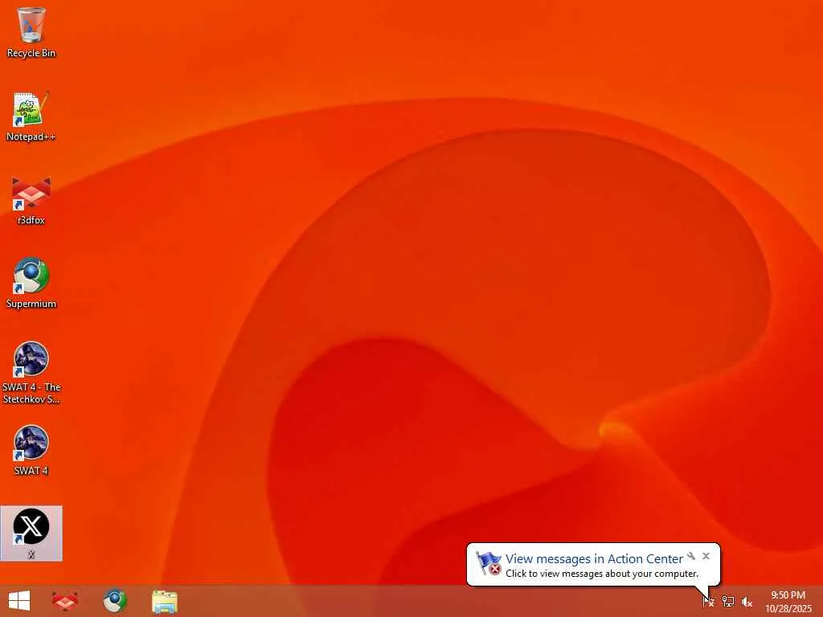This screenshot has width=823, height=617.
Task: Open notification settings wrench in balloon
Action: (x=691, y=556)
